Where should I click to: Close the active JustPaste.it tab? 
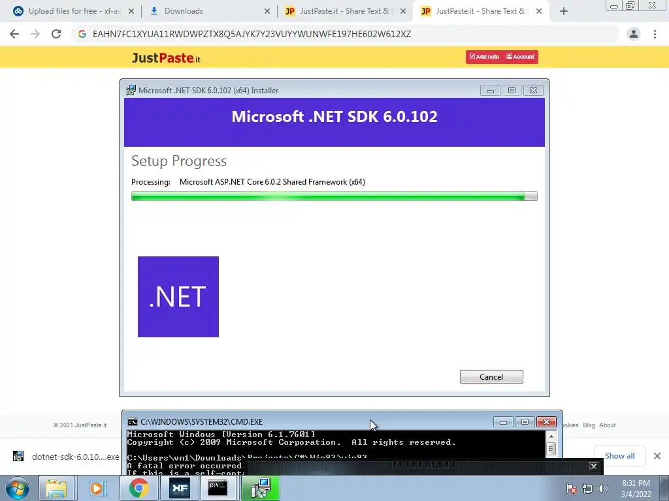pyautogui.click(x=539, y=11)
